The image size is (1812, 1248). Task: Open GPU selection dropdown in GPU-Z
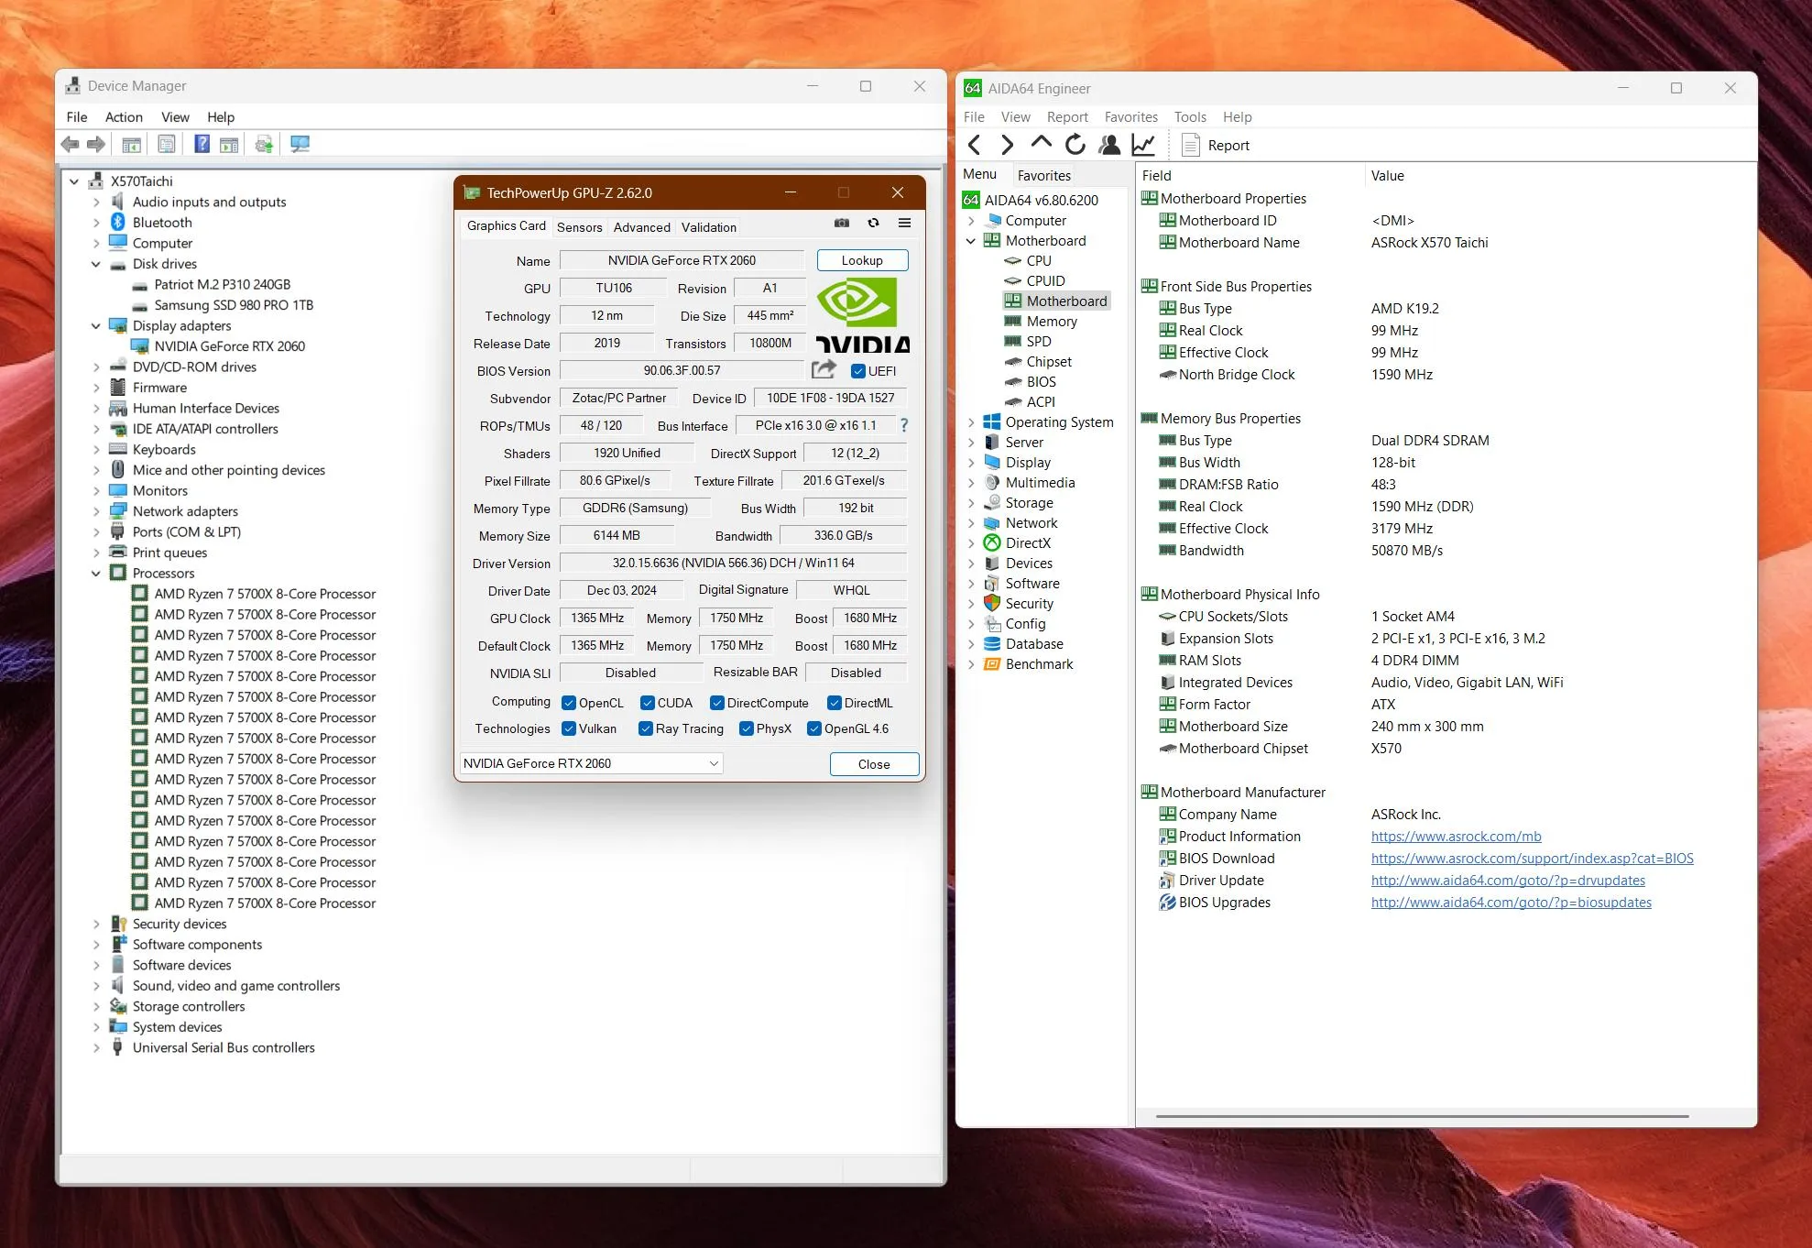coord(591,763)
